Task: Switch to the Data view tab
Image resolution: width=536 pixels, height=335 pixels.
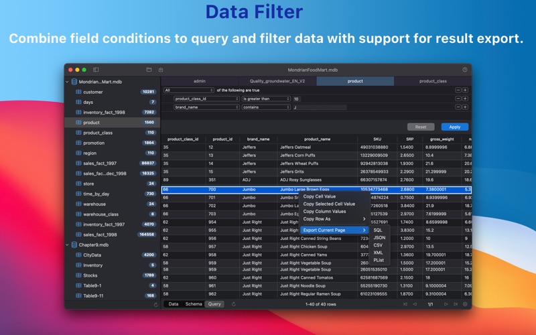Action: pyautogui.click(x=174, y=304)
